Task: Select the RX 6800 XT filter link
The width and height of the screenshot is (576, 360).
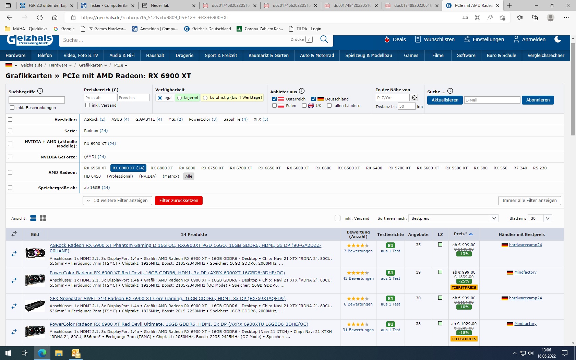Action: [x=162, y=168]
